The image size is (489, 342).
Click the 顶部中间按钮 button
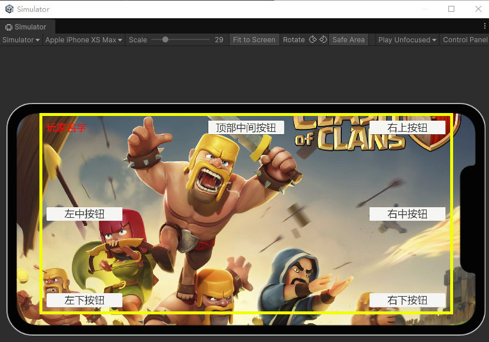(x=246, y=128)
